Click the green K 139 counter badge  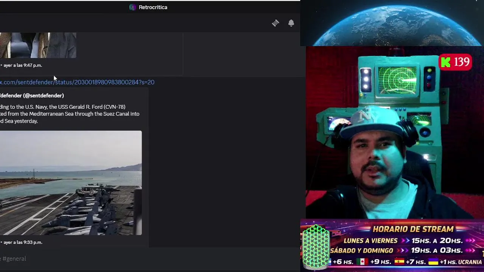[456, 62]
